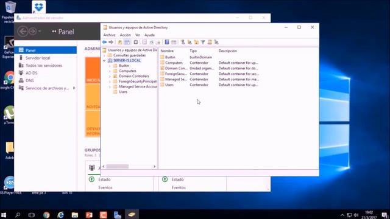This screenshot has height=219, width=390.
Task: Click the Server Manager forward navigation button
Action: [x=32, y=31]
